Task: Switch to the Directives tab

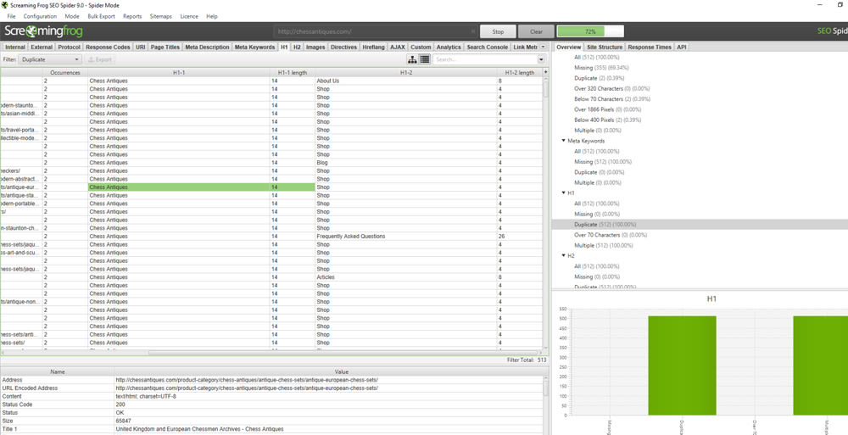Action: pyautogui.click(x=343, y=47)
